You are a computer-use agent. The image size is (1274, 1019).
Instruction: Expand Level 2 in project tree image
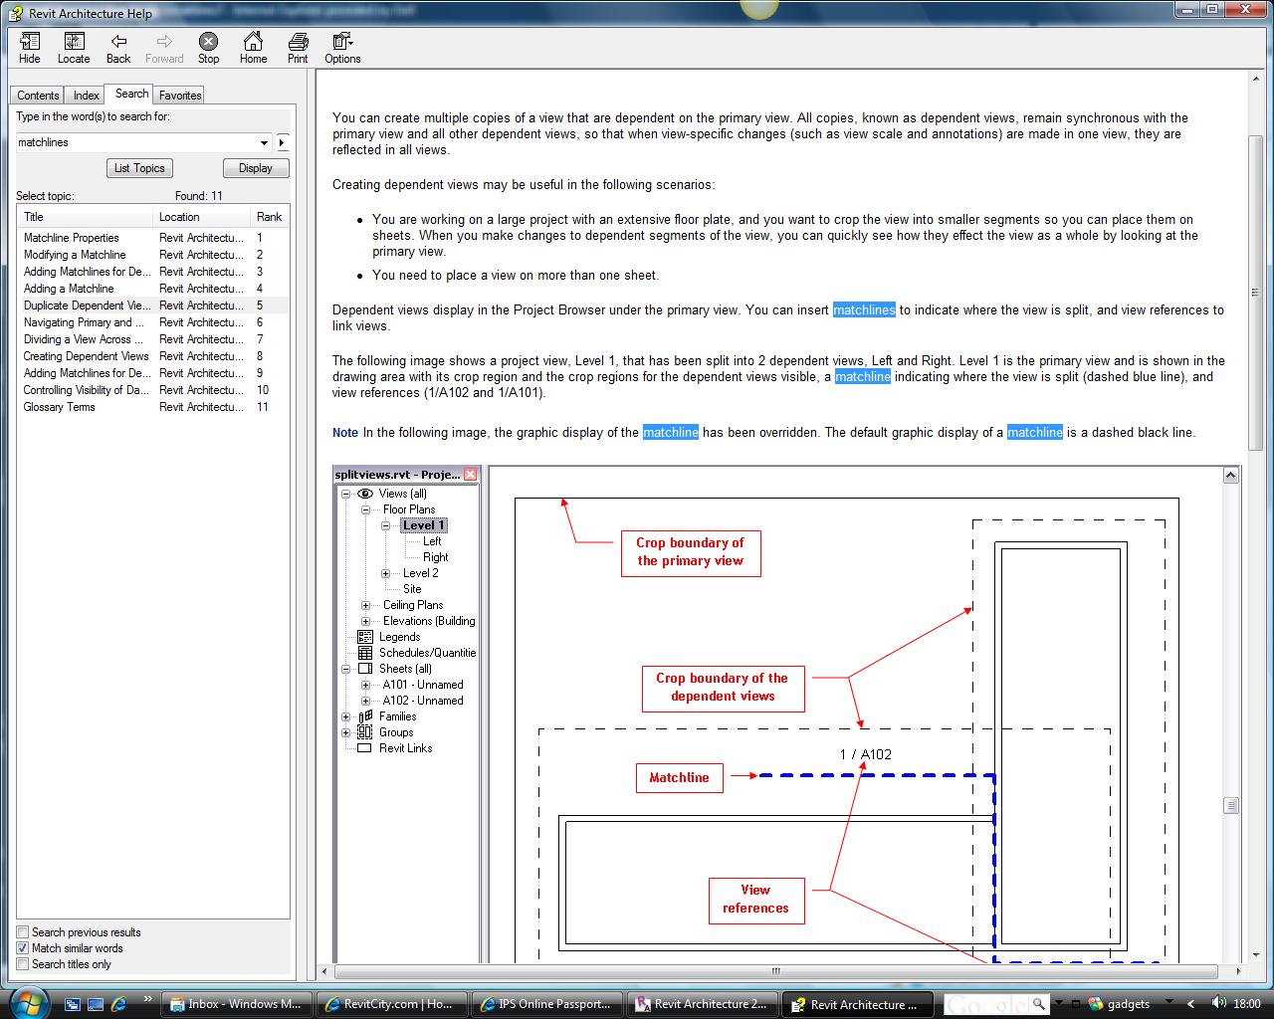(x=386, y=573)
